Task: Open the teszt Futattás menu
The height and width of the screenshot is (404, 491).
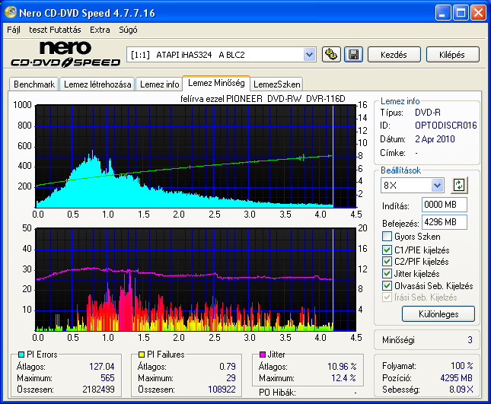Action: pos(55,30)
